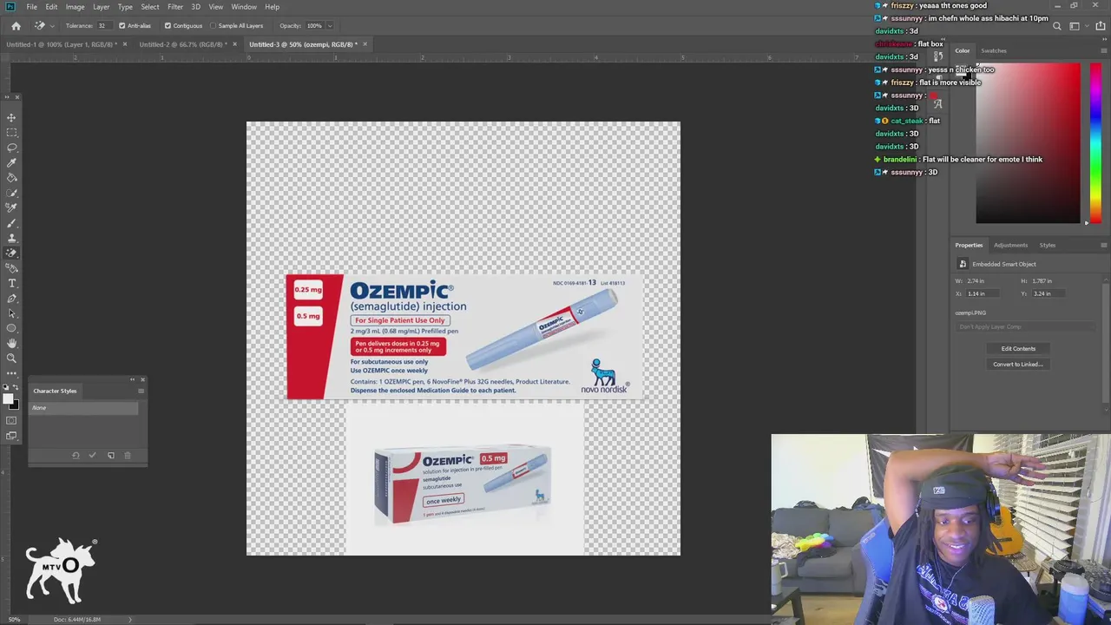
Task: Open the workspace switcher icon
Action: click(x=1075, y=26)
